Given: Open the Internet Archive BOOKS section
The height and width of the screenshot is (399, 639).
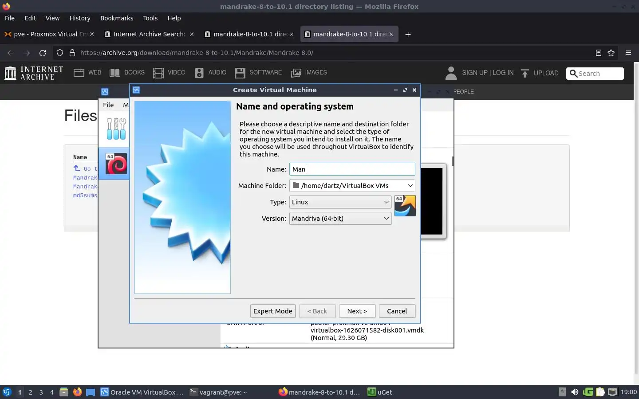Looking at the screenshot, I should click(x=127, y=73).
